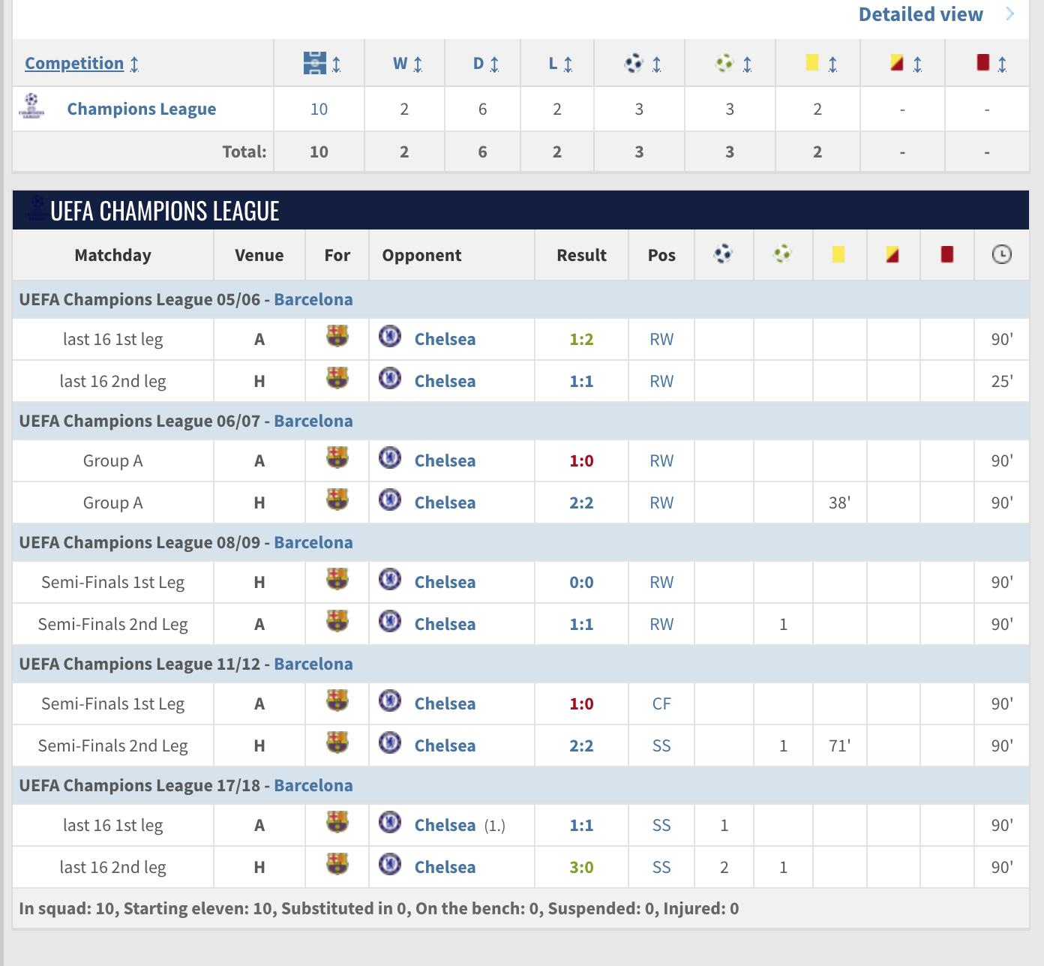Click the 10 appearances number

tap(319, 109)
